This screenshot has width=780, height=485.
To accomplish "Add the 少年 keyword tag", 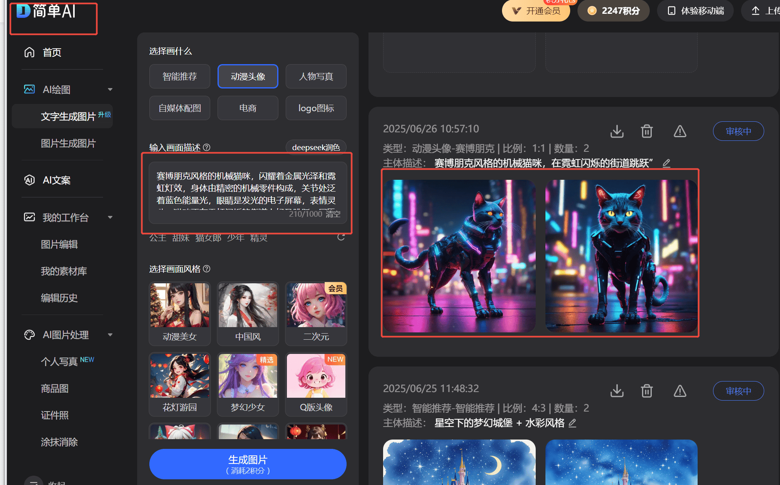I will tap(236, 238).
